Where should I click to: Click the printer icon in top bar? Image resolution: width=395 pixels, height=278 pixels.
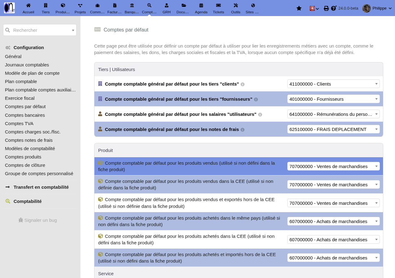click(326, 8)
